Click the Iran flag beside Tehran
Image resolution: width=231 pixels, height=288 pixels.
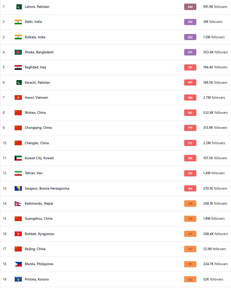(18, 173)
